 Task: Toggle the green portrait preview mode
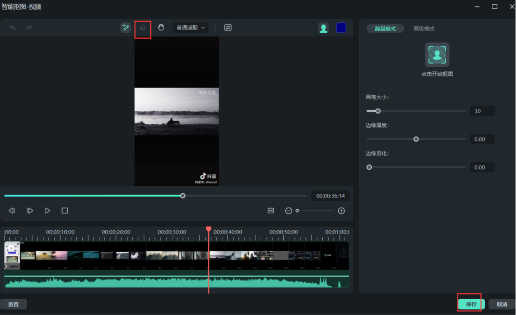pyautogui.click(x=323, y=28)
